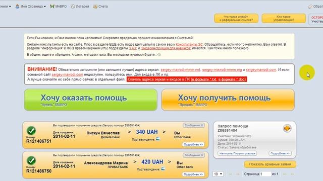Click the Счета wallet icon
The width and height of the screenshot is (323, 181).
coord(95,7)
